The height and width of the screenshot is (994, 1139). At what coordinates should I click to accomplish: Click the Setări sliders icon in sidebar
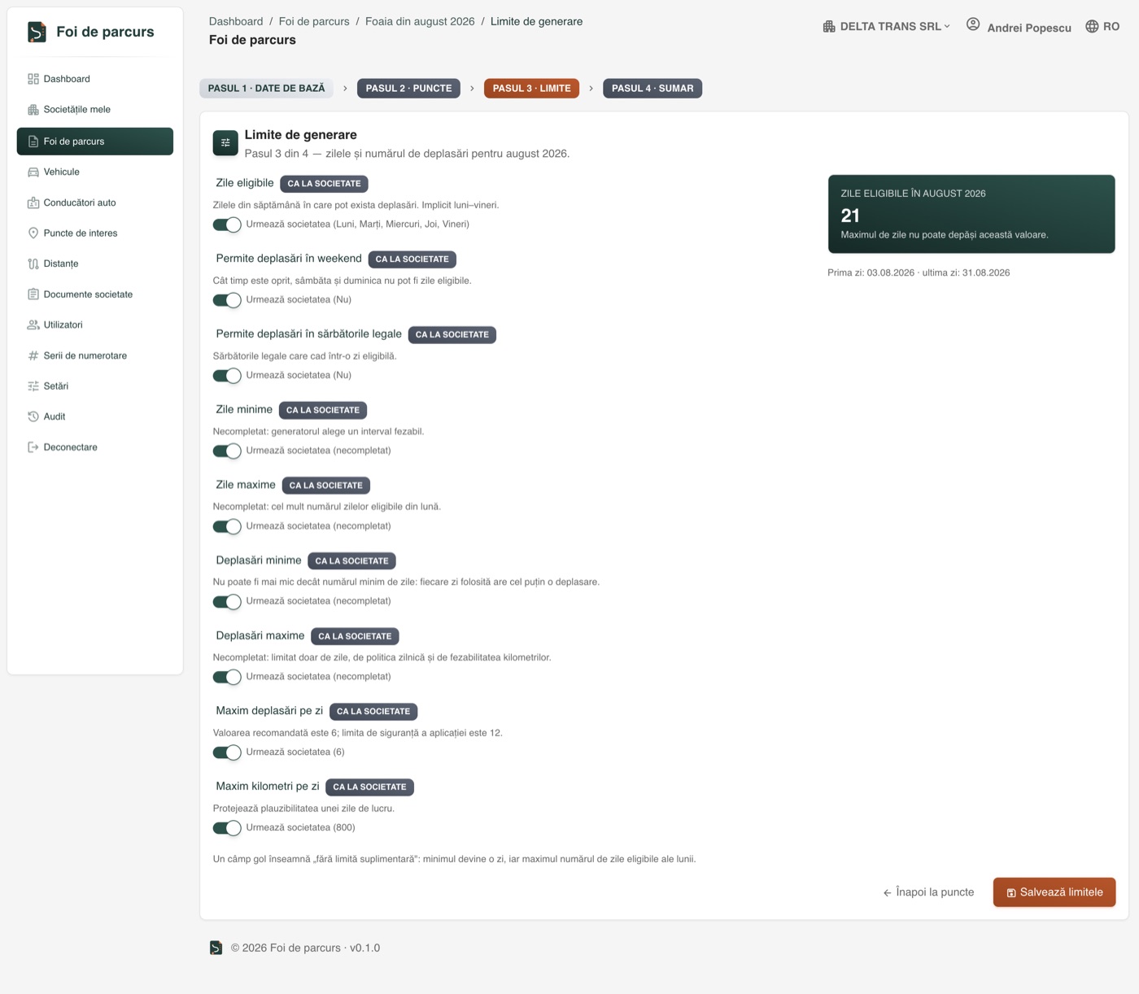33,386
